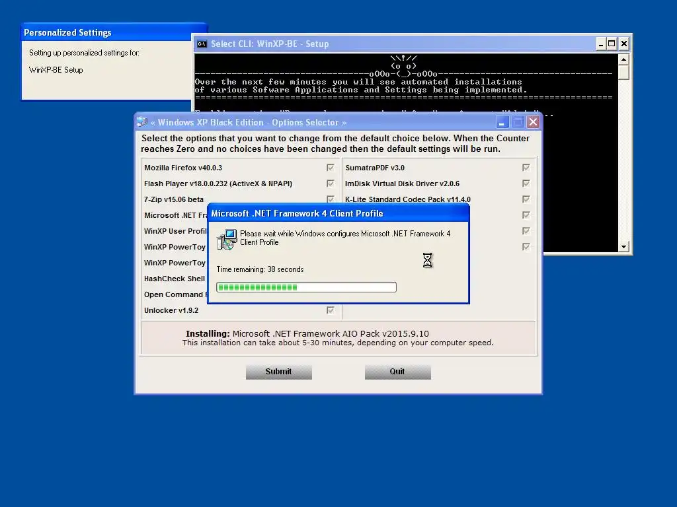The image size is (677, 507).
Task: Close the Select CLI setup window
Action: coord(624,44)
